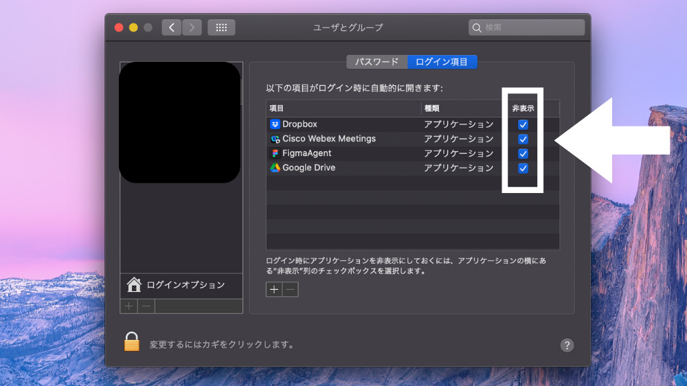Click the アプリケーション type cell for Dropbox
This screenshot has height=386, width=687.
pyautogui.click(x=459, y=124)
